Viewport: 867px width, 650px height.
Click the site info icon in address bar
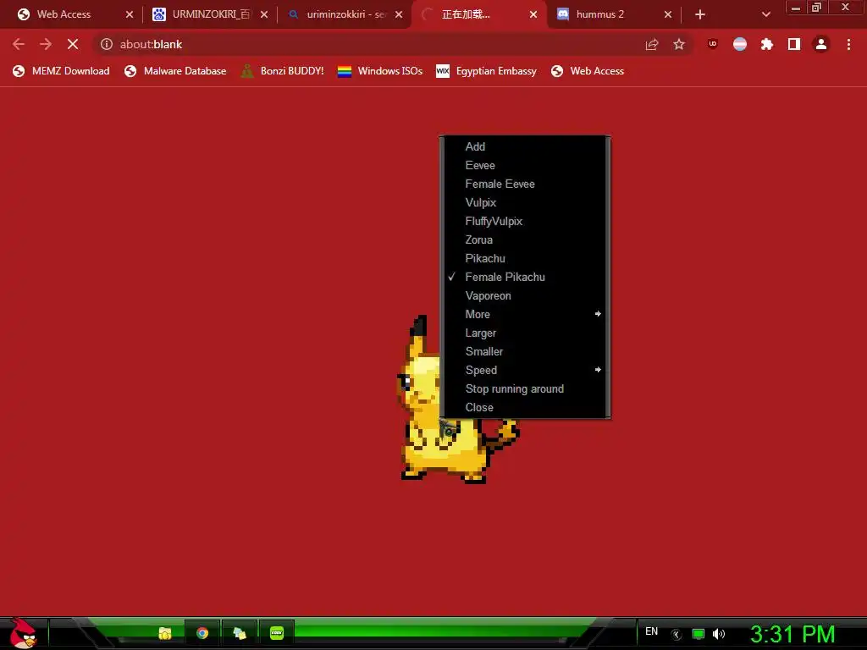click(x=106, y=44)
